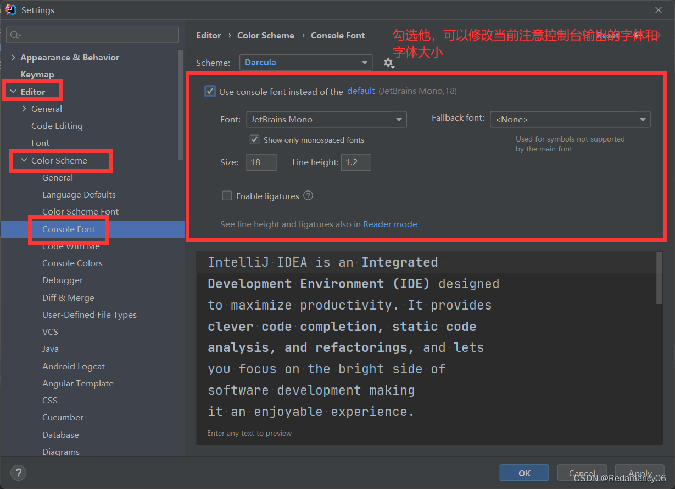Close the Settings window
The width and height of the screenshot is (675, 489).
point(659,10)
